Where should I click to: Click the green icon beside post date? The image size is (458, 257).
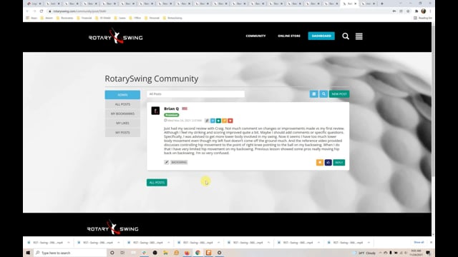218,121
